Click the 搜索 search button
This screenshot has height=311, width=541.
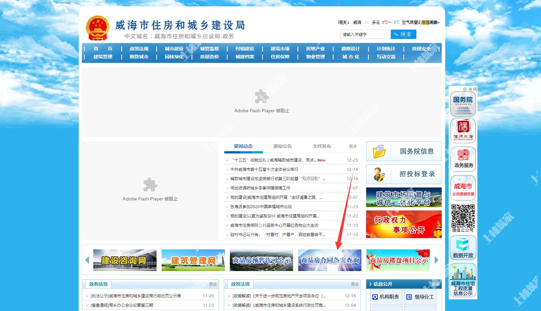pos(403,34)
